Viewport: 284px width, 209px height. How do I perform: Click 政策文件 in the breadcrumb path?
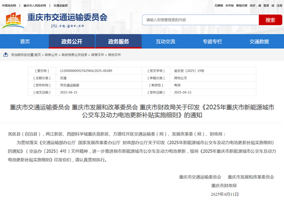click(x=98, y=55)
